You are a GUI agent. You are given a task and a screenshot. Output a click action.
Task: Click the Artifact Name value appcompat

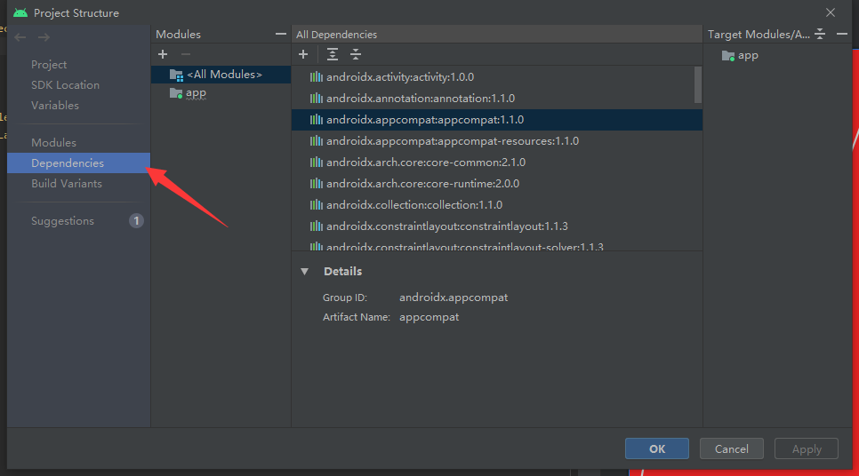coord(429,317)
